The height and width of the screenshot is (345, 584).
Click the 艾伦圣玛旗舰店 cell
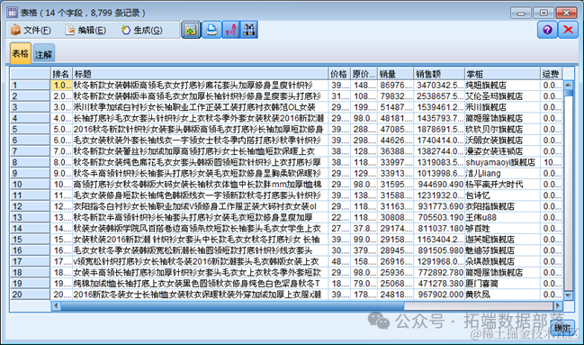(x=502, y=96)
